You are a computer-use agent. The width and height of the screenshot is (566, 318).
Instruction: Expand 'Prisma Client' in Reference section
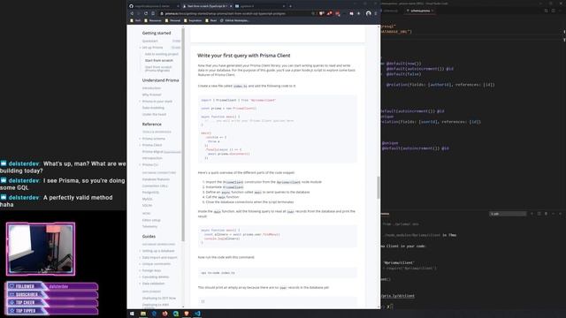(152, 145)
